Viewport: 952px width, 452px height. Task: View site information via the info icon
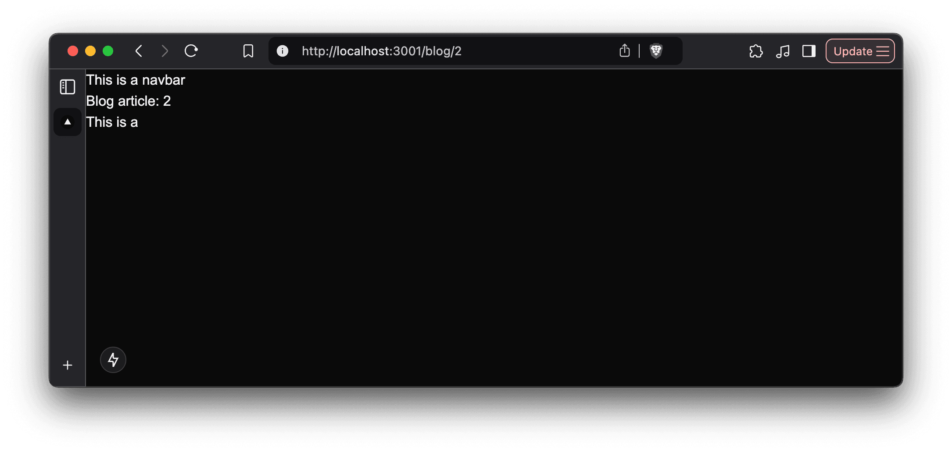pyautogui.click(x=283, y=51)
